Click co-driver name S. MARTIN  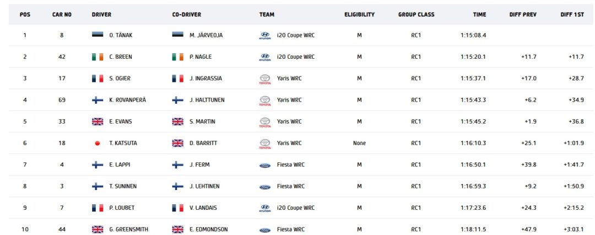coord(202,121)
